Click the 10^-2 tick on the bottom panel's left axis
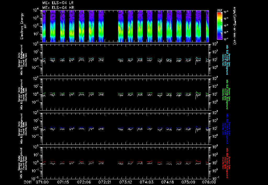The image size is (268, 185). click(36, 179)
